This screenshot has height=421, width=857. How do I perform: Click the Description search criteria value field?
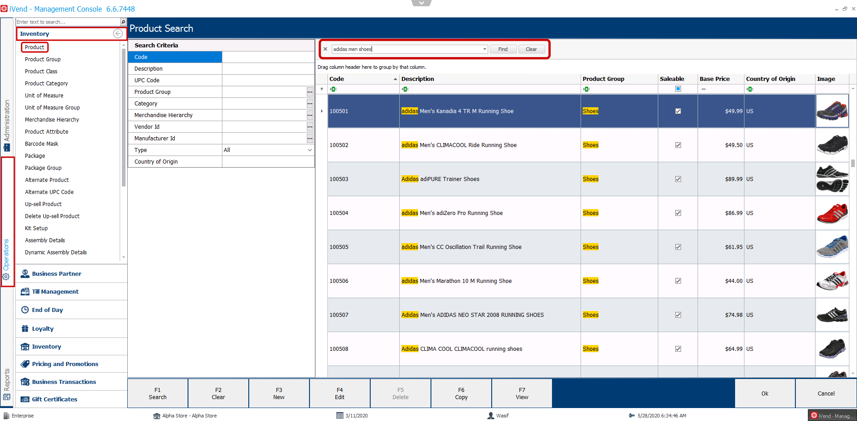click(268, 69)
